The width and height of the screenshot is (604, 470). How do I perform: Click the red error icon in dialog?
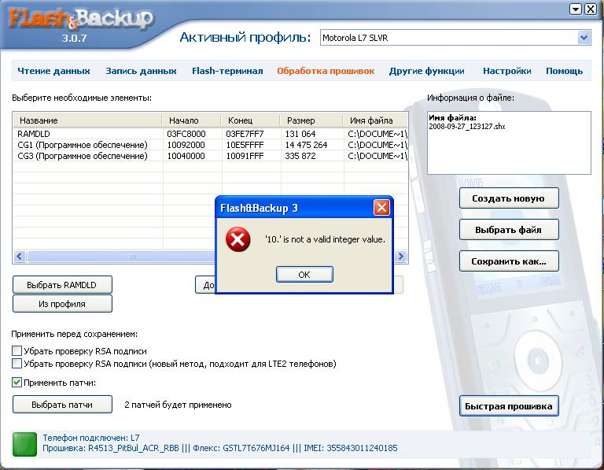238,239
